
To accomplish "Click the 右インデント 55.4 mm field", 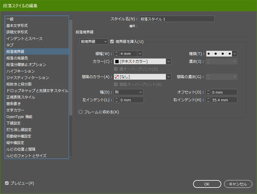I will point(224,100).
